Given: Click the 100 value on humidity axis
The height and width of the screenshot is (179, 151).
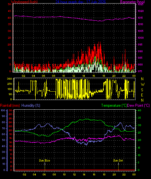Looking at the screenshot, I should [3, 110].
